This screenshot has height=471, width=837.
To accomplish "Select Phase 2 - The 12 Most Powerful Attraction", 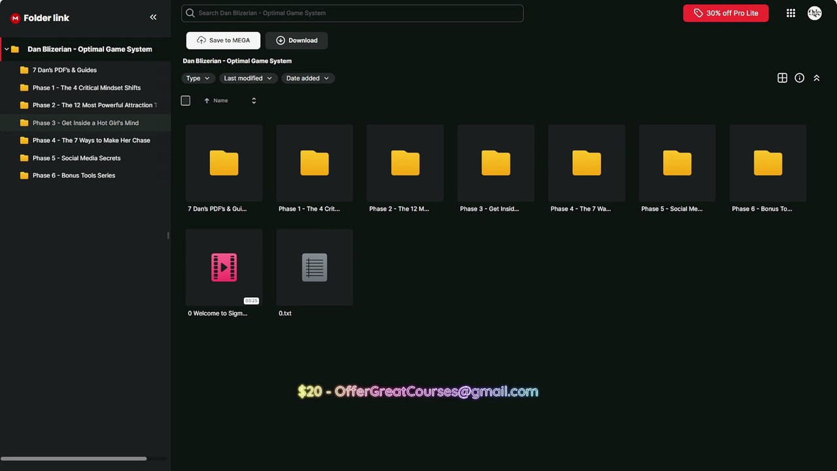I will [x=85, y=105].
